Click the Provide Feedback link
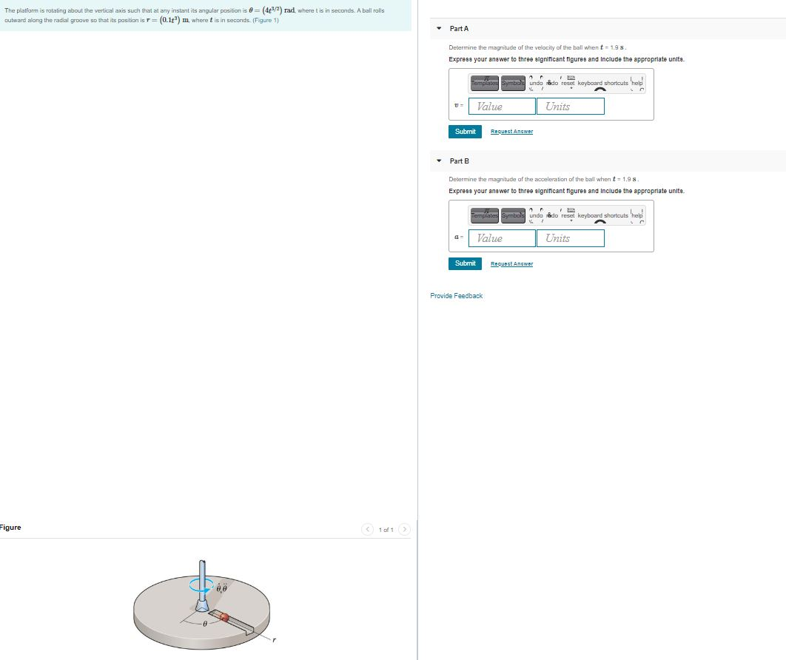 point(456,295)
